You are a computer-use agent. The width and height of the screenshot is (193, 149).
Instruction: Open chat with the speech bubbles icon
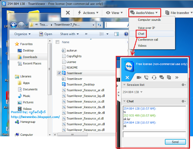pyautogui.click(x=162, y=77)
